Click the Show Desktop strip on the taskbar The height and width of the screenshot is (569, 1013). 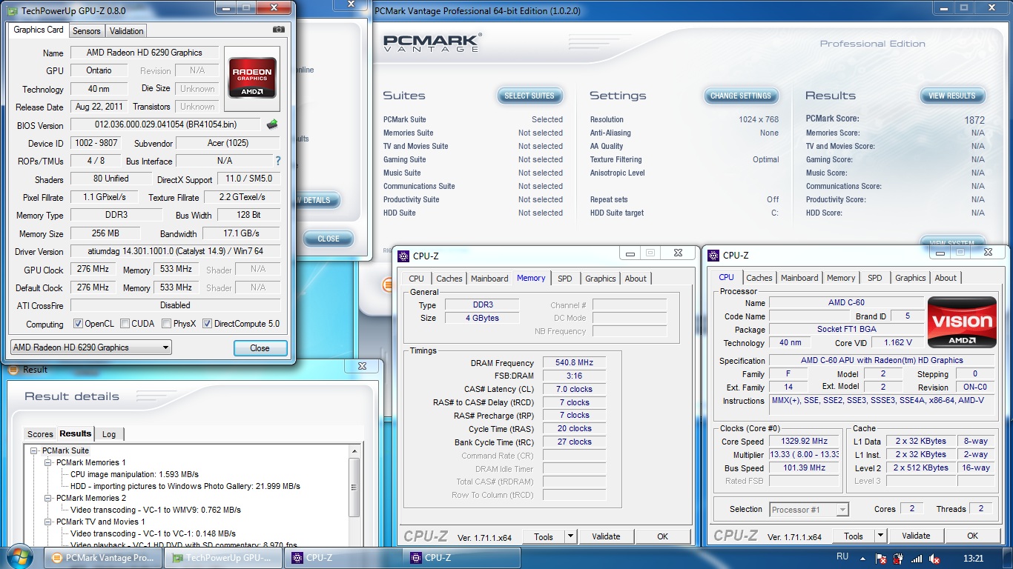point(1008,558)
